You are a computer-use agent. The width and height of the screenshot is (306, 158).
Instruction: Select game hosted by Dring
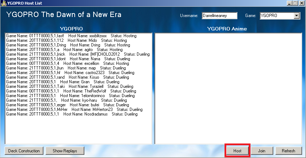point(78,45)
